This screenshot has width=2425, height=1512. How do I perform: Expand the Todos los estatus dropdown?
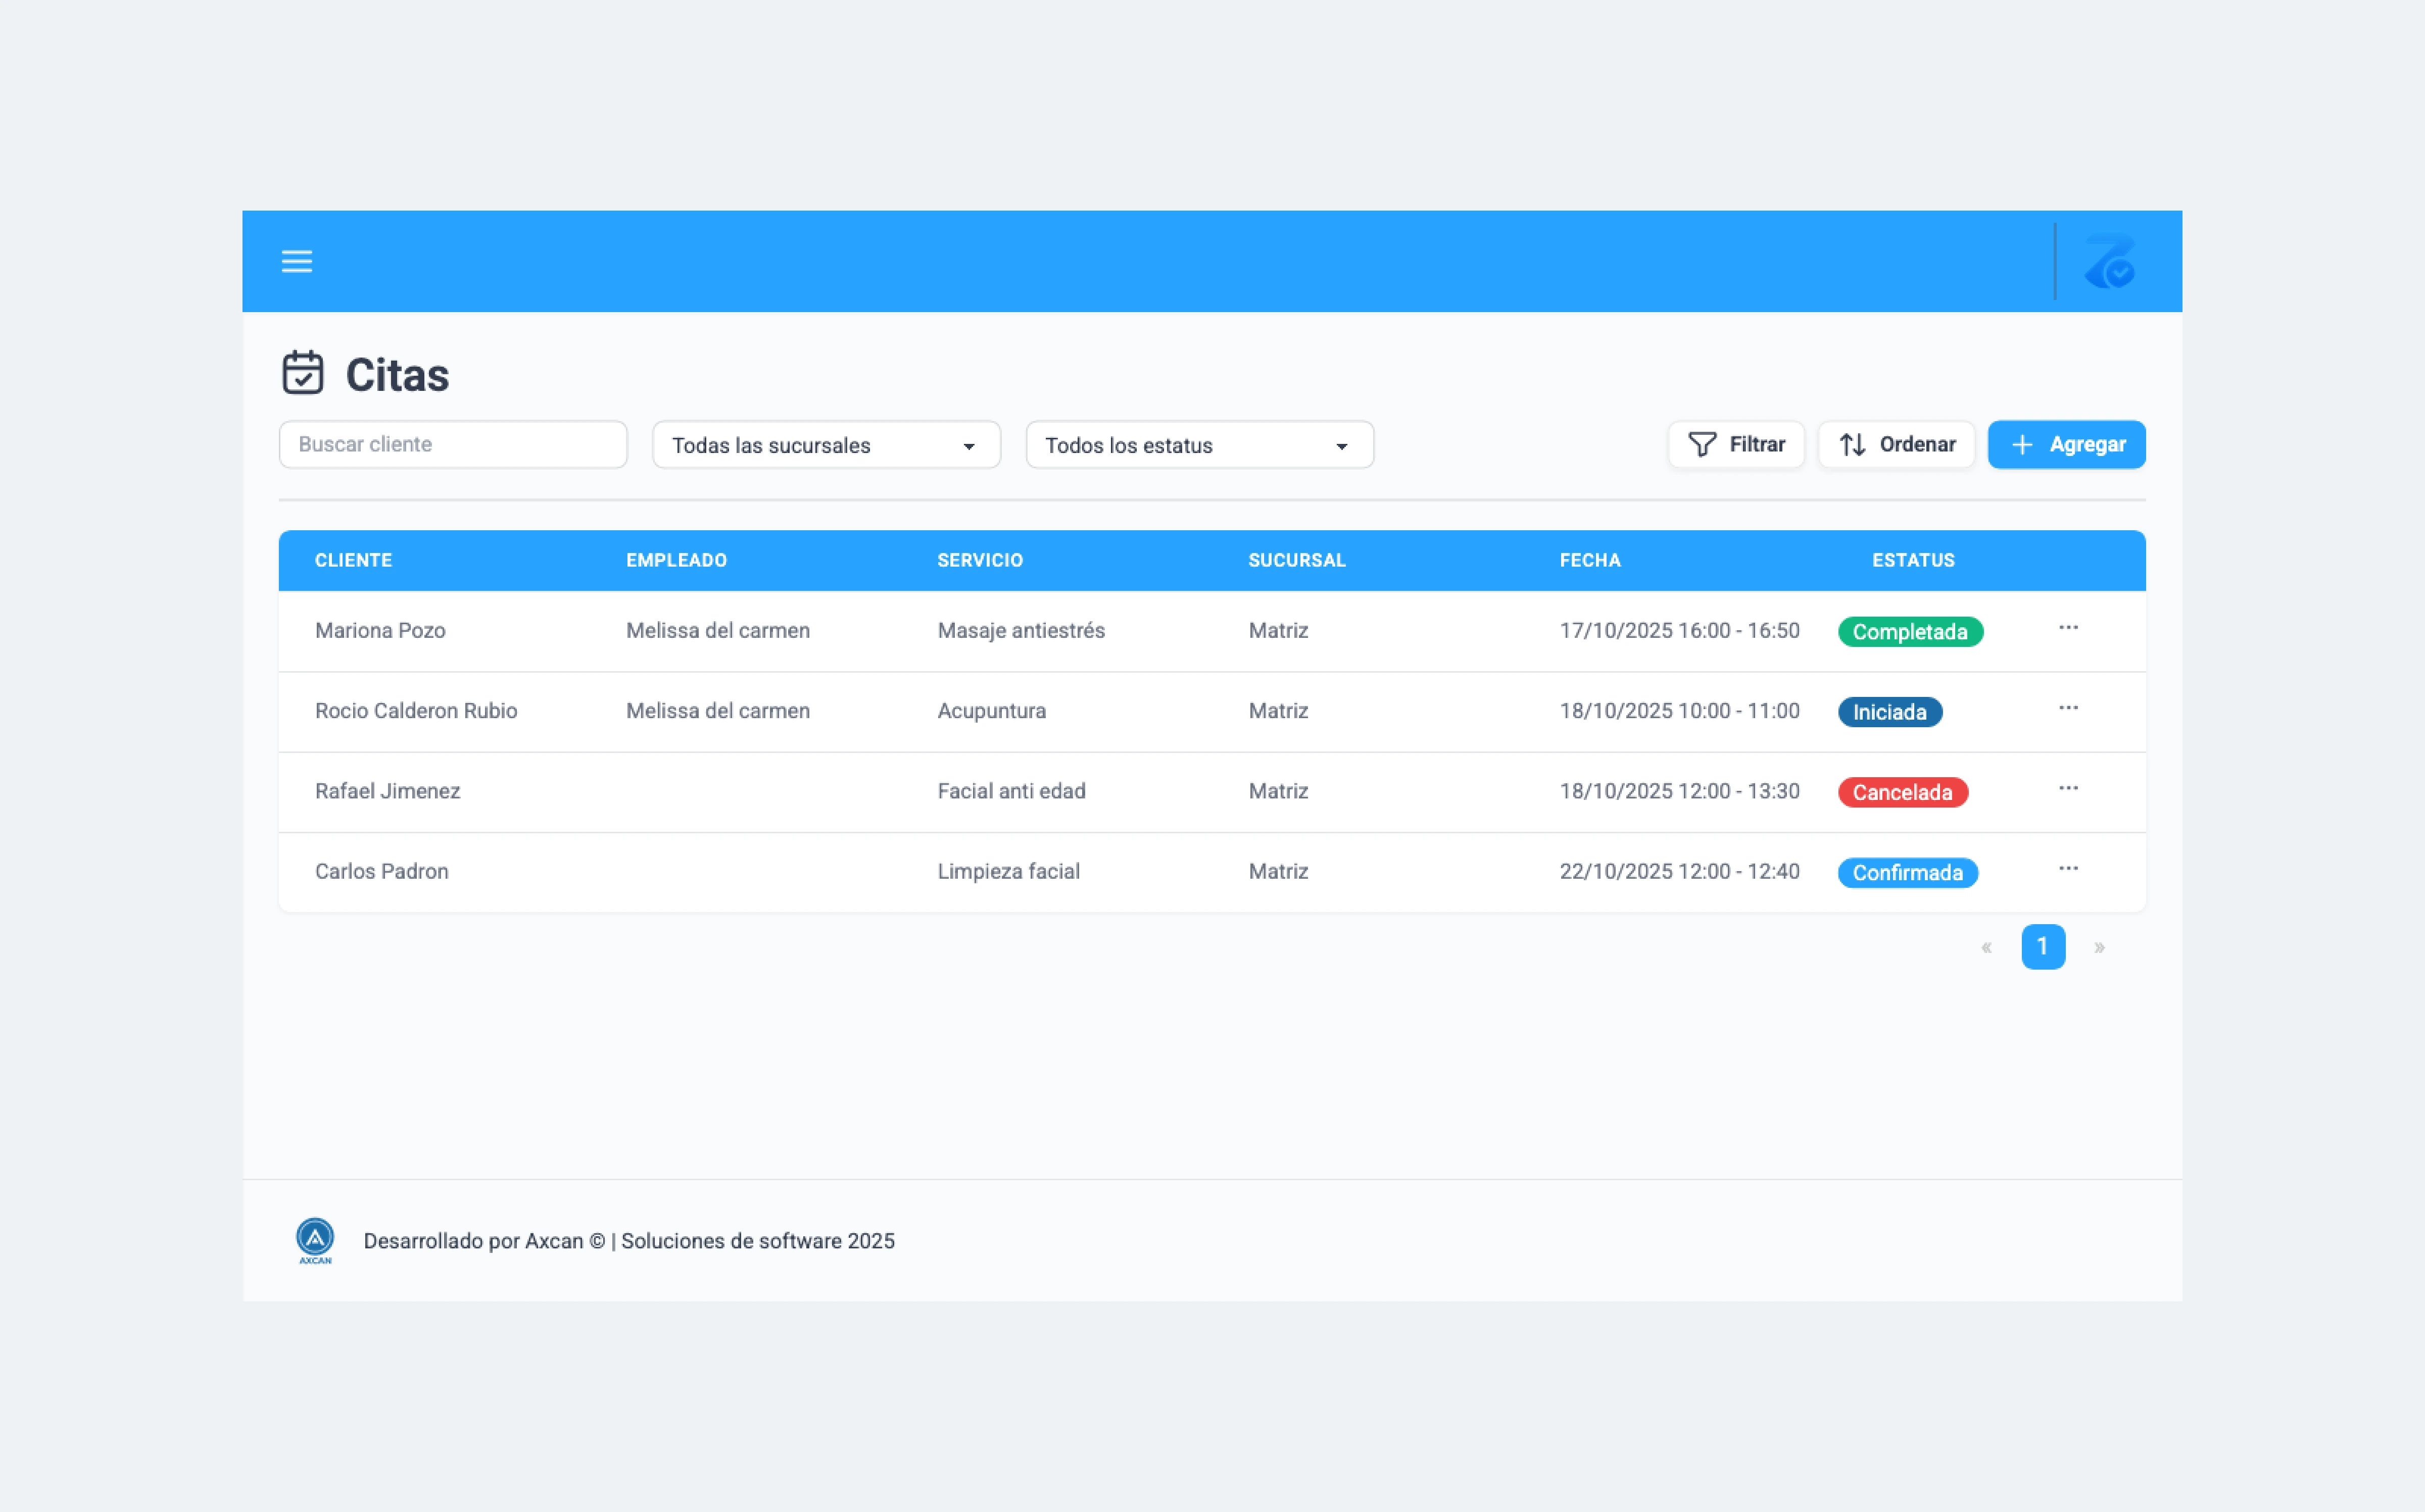point(1198,445)
